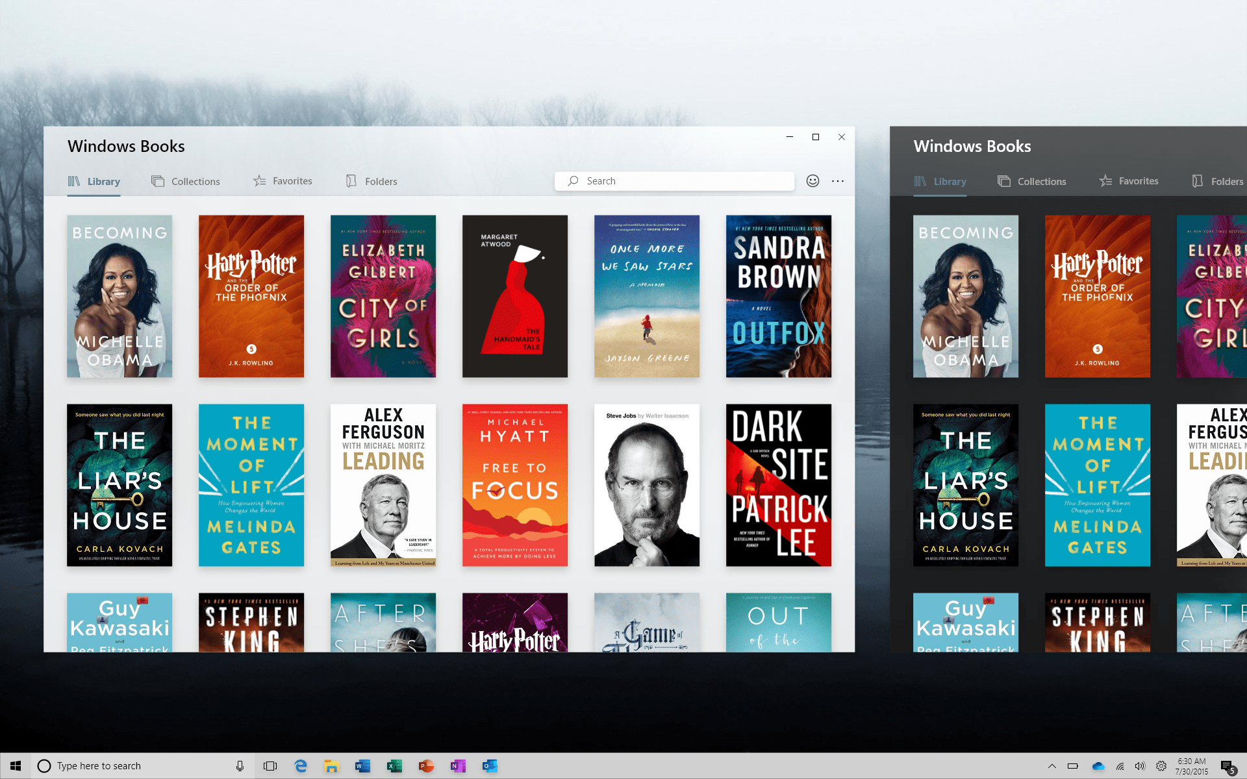Open Task View on the taskbar
This screenshot has height=779, width=1247.
[270, 766]
